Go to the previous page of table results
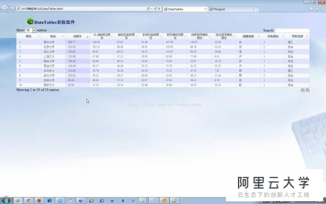This screenshot has height=204, width=326. pyautogui.click(x=303, y=90)
